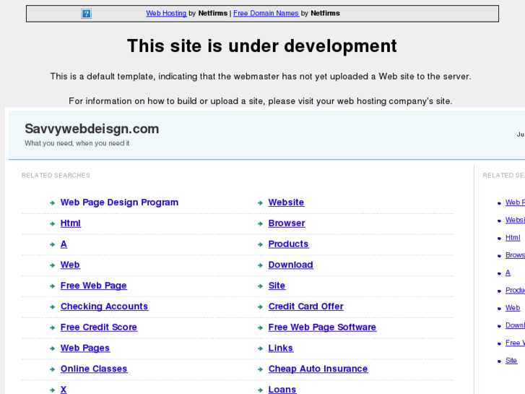525x394 pixels.
Task: Open the Html link in main list
Action: tap(70, 223)
